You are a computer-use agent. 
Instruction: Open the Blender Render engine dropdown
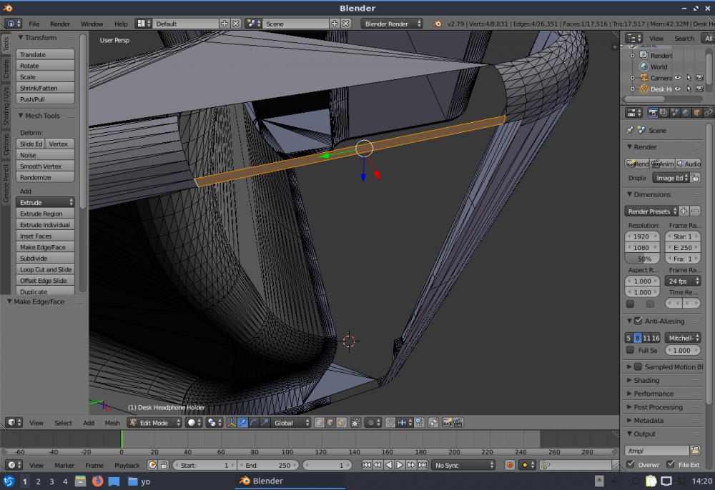[392, 24]
